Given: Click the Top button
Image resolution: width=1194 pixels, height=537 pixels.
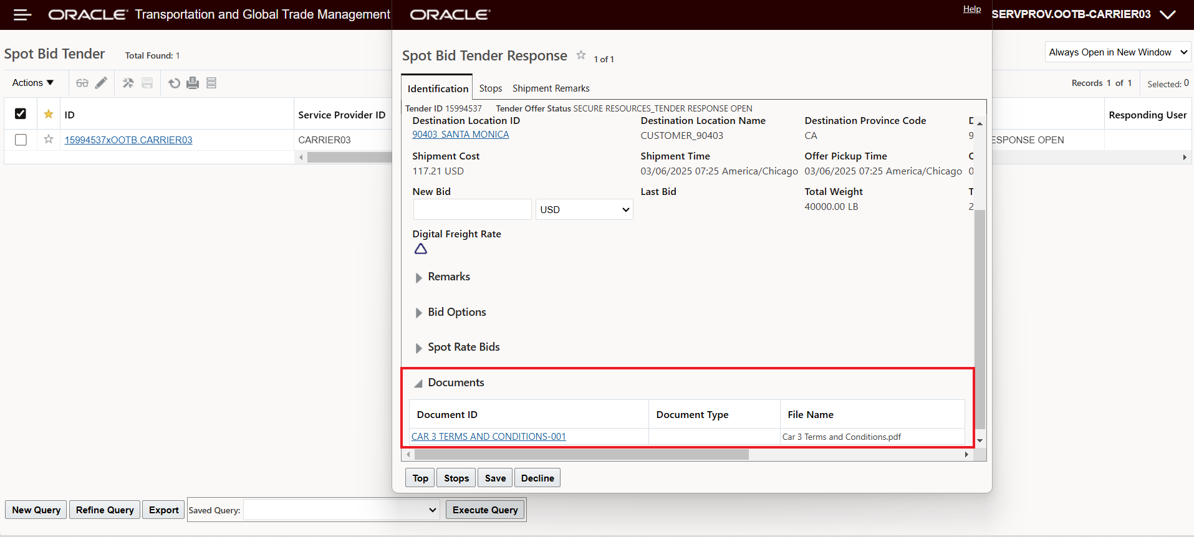Looking at the screenshot, I should coord(420,478).
